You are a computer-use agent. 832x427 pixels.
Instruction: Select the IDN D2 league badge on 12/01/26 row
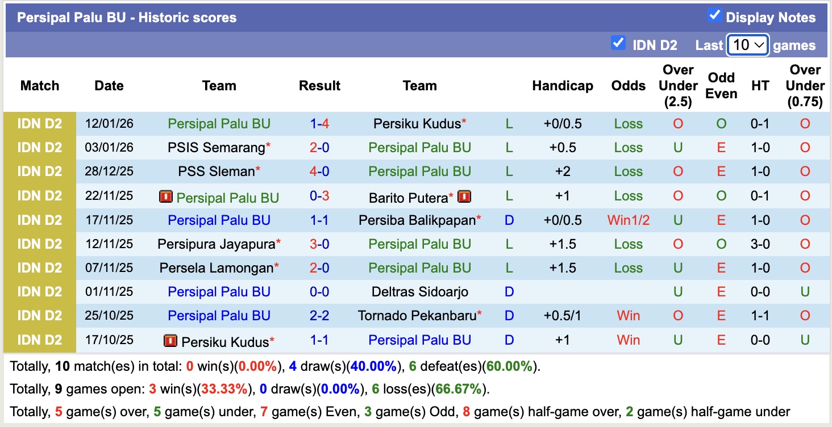point(39,123)
